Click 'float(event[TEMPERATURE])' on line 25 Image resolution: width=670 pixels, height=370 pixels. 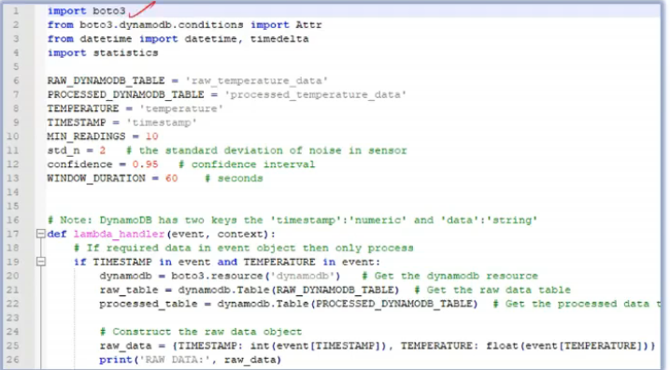point(567,345)
